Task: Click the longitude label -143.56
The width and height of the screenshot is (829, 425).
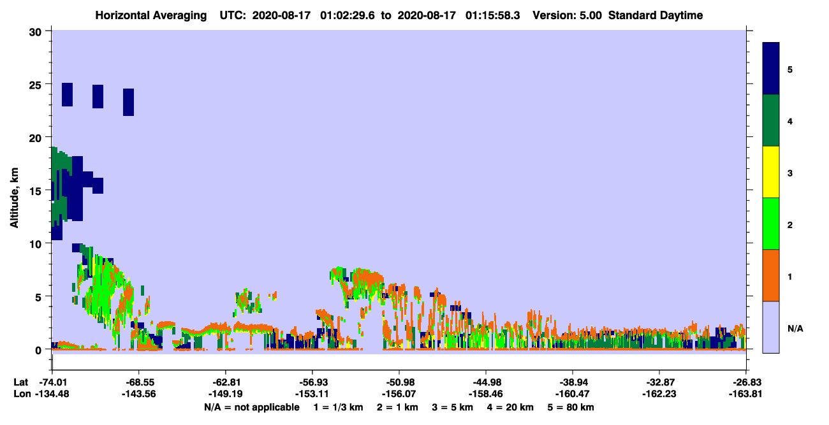Action: tap(138, 394)
